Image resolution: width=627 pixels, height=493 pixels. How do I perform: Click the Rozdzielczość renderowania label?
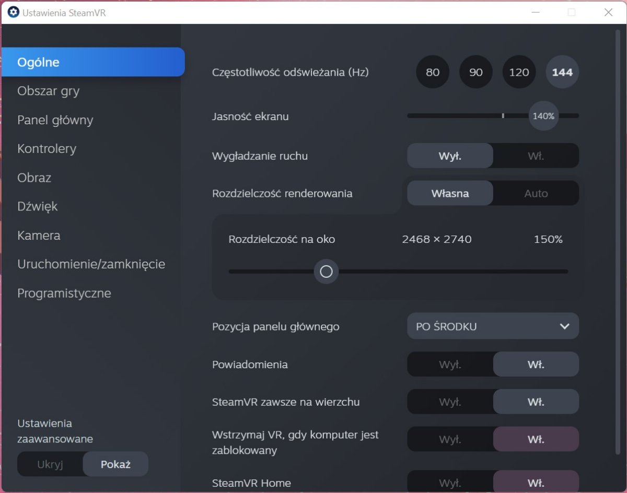point(282,194)
